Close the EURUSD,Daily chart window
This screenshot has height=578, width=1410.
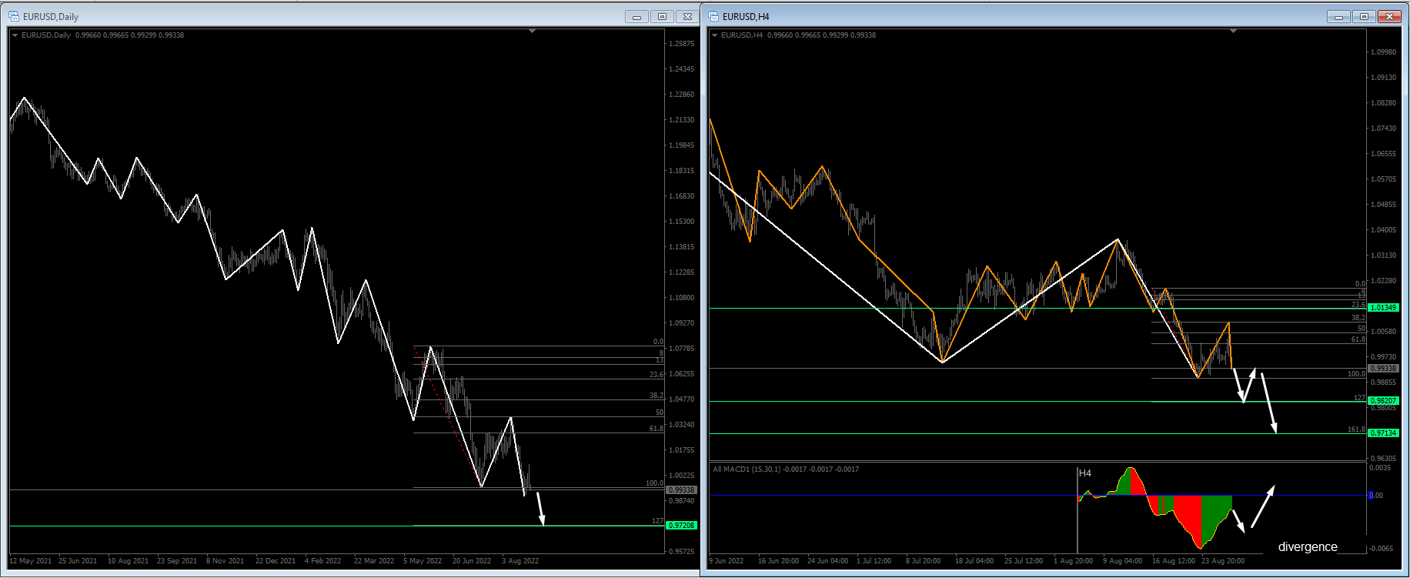tap(687, 16)
